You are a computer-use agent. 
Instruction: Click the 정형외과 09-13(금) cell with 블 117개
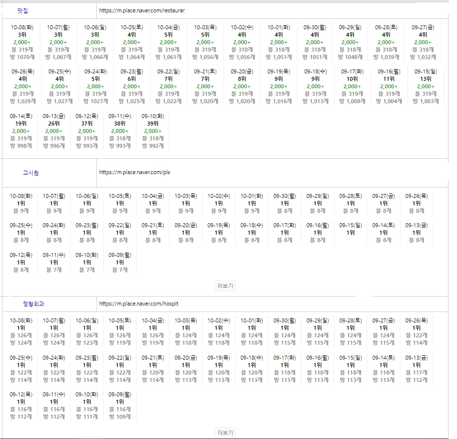pos(416,369)
